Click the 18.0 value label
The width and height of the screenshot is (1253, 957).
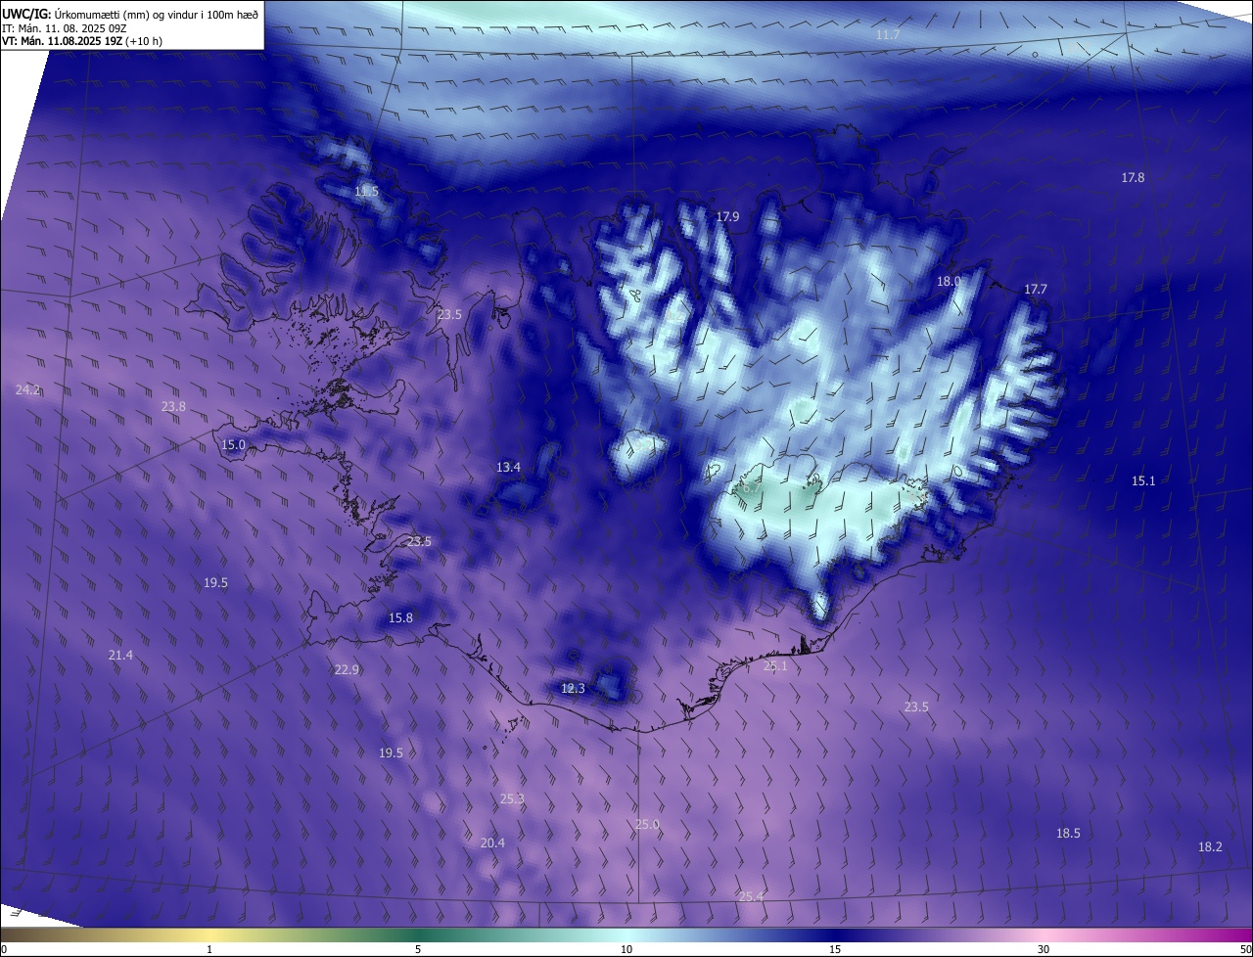[x=949, y=281]
